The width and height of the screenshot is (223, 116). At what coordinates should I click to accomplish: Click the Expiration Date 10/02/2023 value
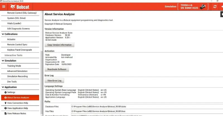[66, 64]
